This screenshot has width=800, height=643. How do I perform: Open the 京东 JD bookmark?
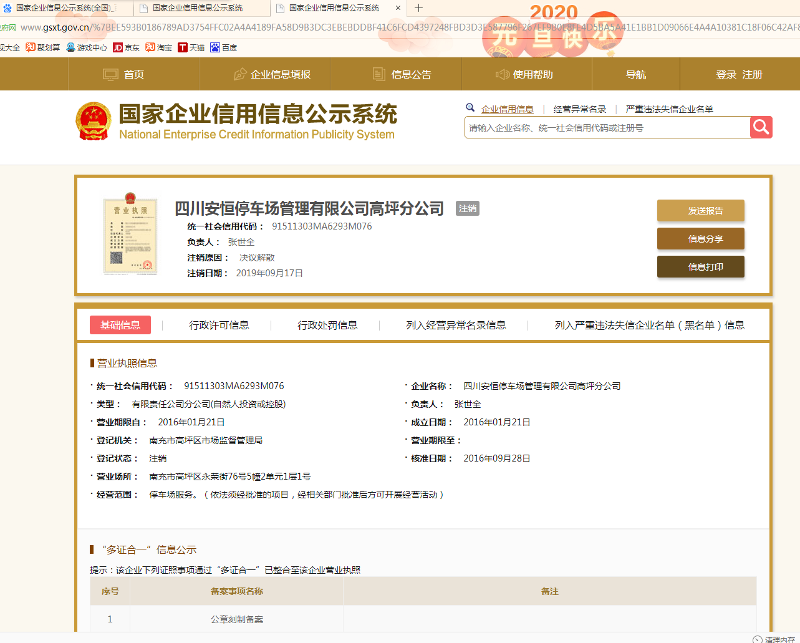coord(126,47)
